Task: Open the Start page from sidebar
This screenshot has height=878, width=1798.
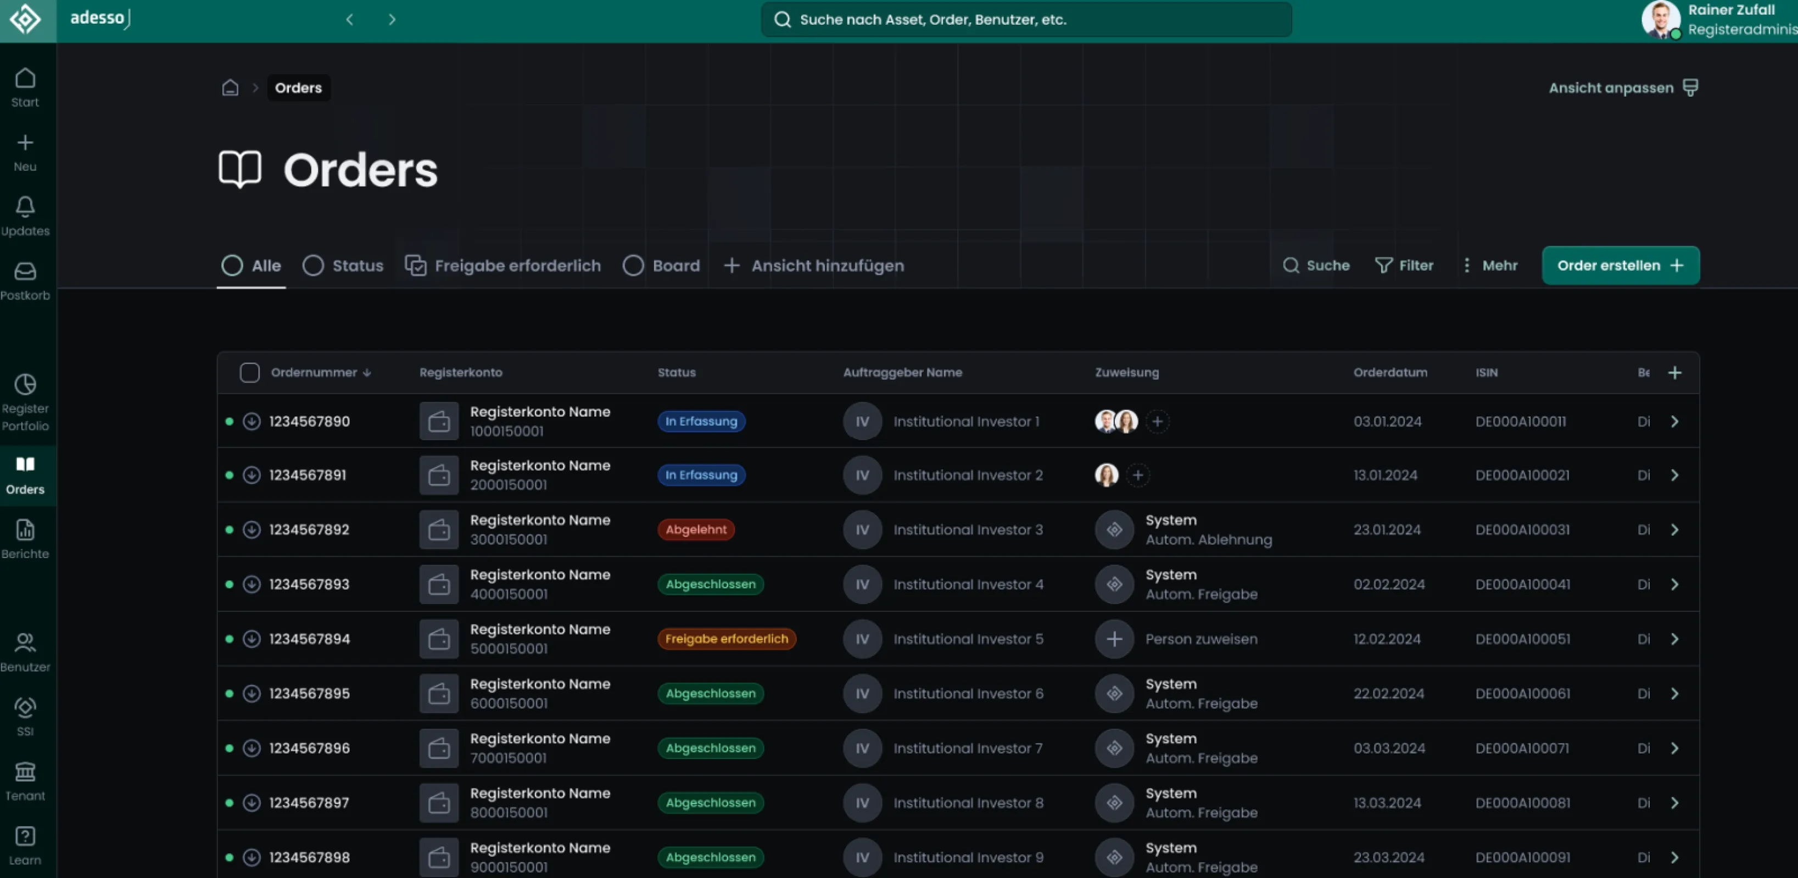Action: 25,85
